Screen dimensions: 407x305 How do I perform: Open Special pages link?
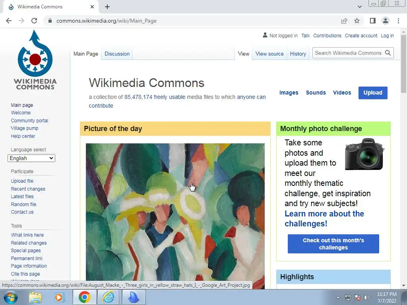[x=26, y=251]
